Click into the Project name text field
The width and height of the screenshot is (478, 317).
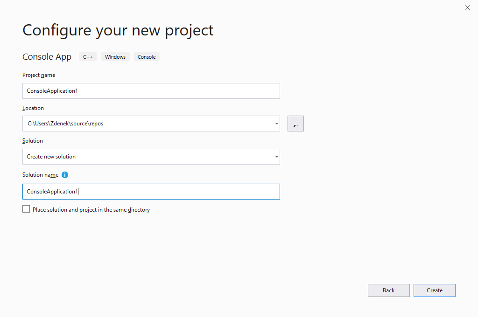151,91
